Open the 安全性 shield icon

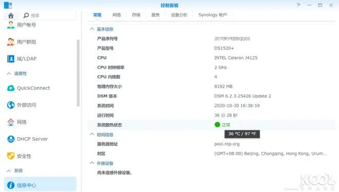click(11, 156)
